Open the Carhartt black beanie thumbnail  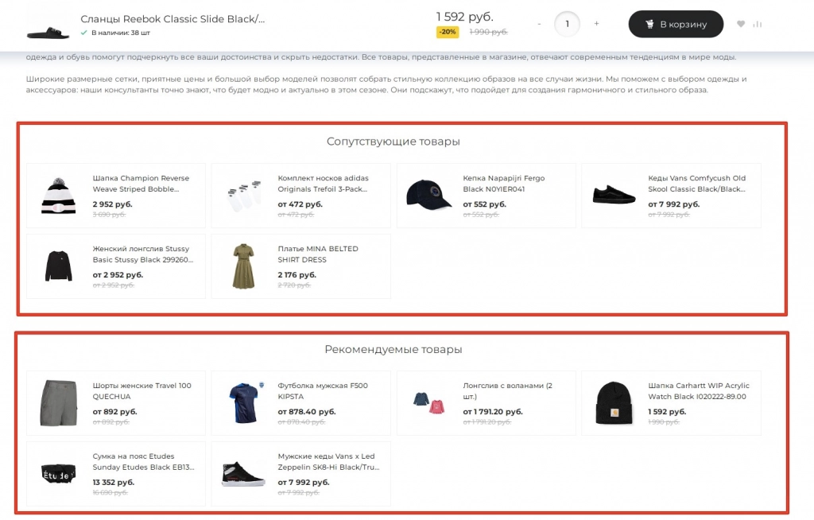tap(614, 403)
